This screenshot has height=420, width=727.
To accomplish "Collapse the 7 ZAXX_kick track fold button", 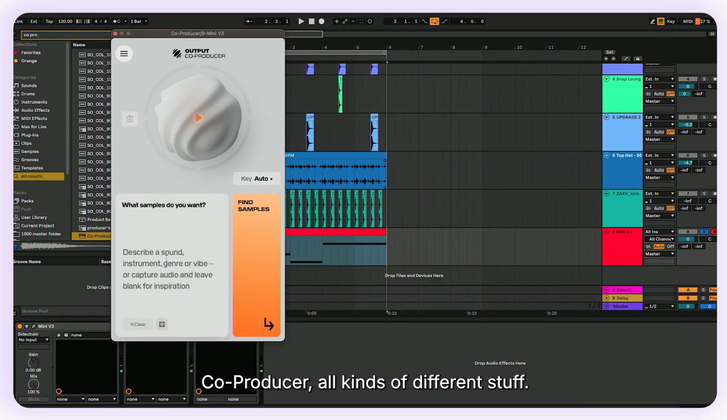I will [x=607, y=194].
